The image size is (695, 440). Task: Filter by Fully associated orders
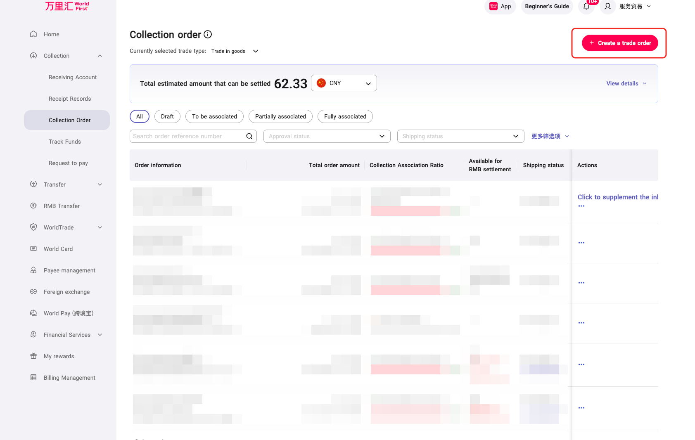pos(345,116)
